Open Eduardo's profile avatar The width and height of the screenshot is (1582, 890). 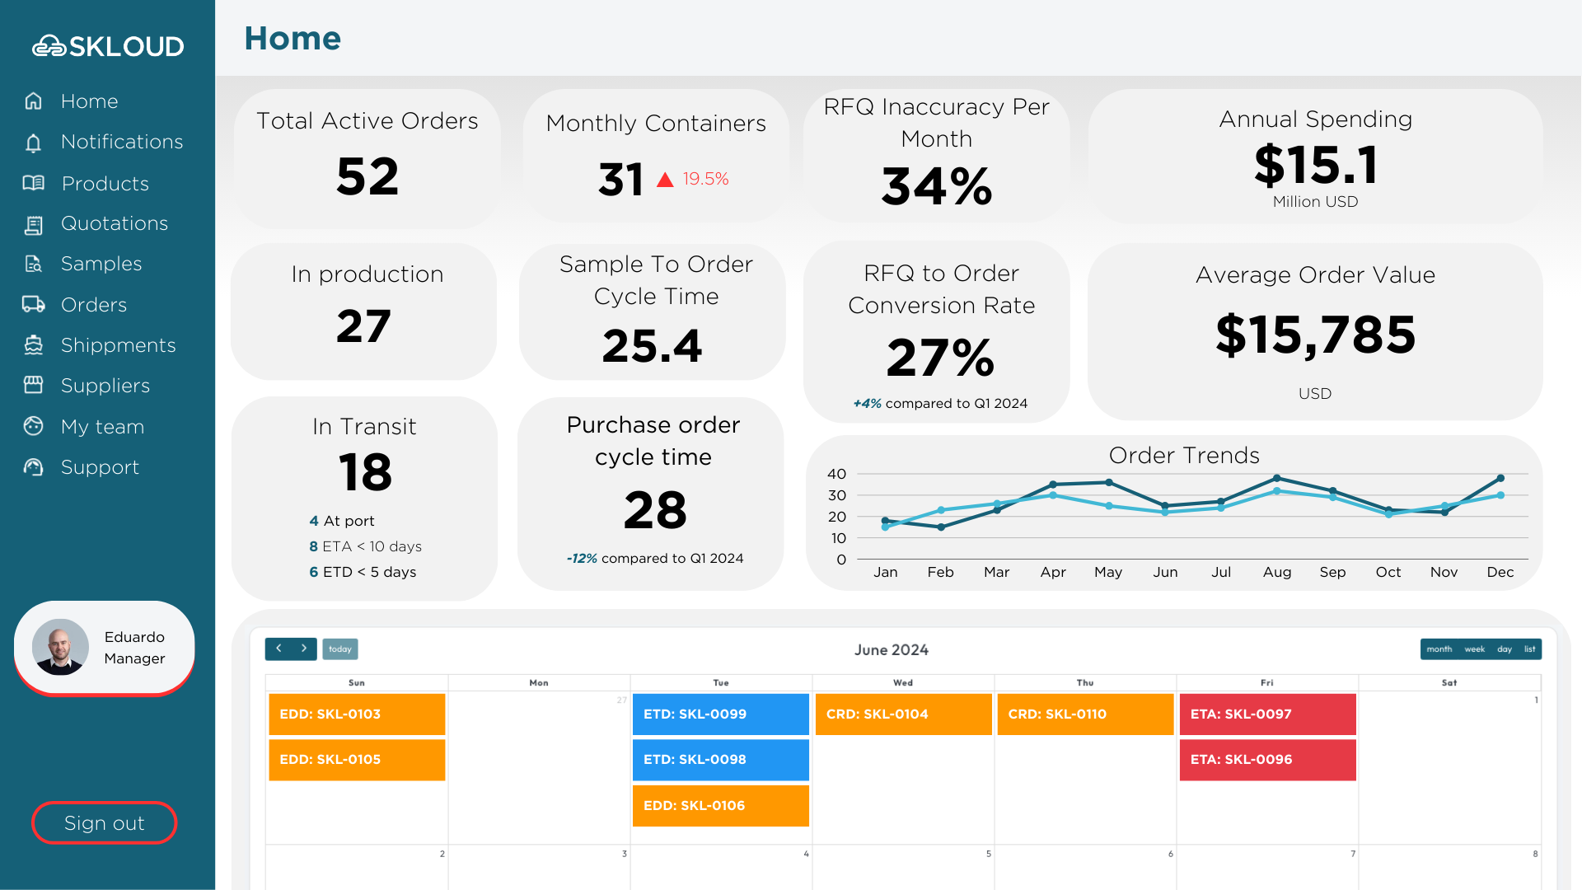[60, 647]
